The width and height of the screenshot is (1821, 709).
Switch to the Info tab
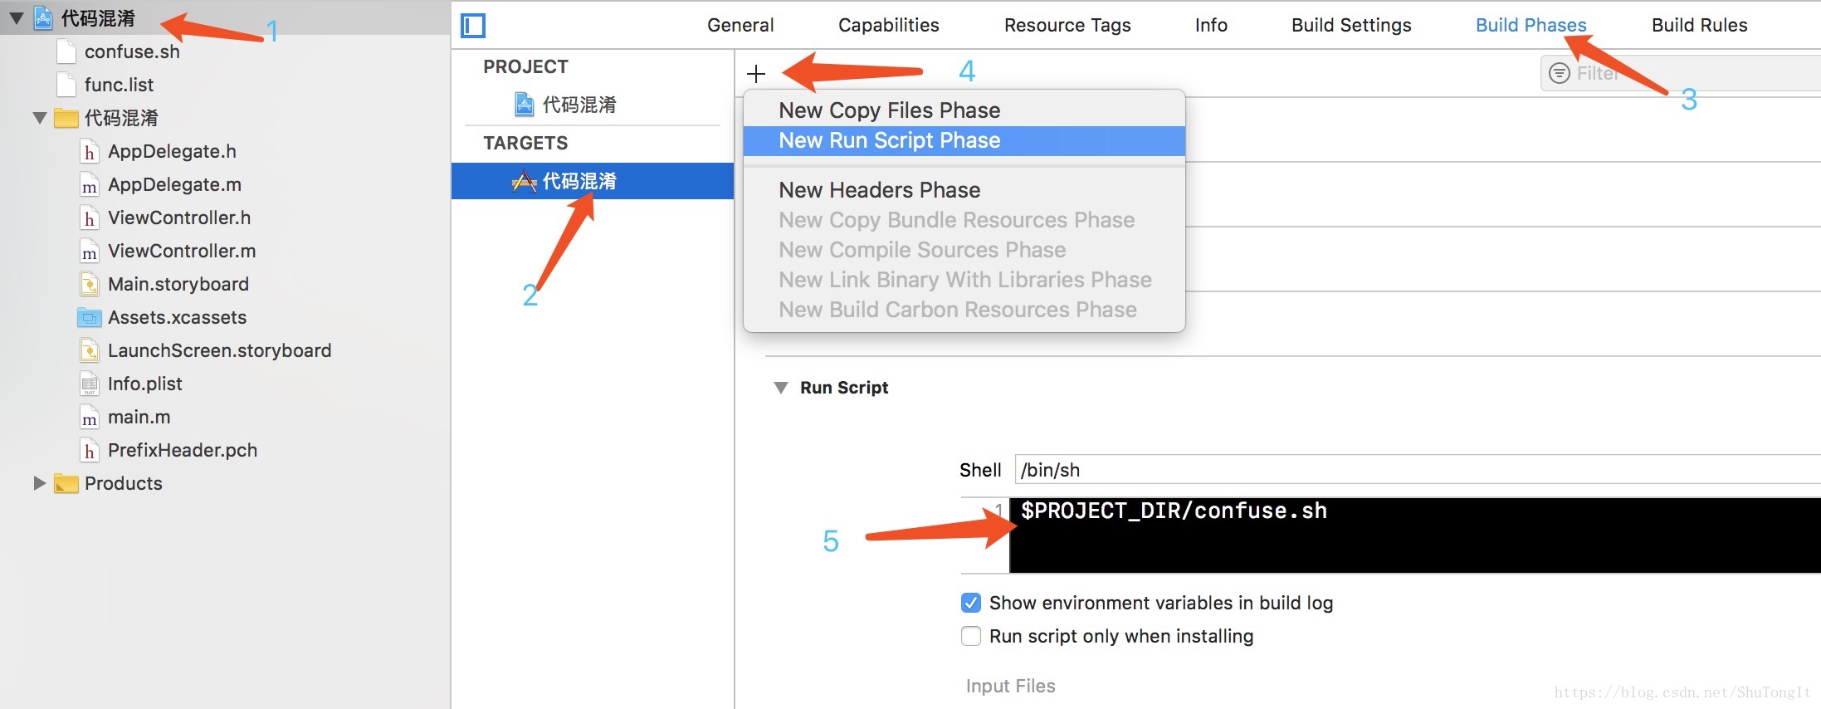pyautogui.click(x=1211, y=25)
